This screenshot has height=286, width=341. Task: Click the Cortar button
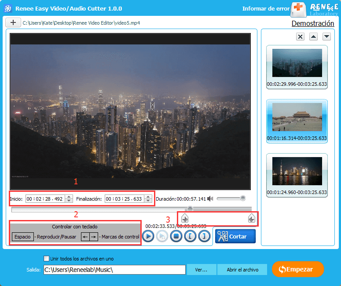(x=235, y=236)
